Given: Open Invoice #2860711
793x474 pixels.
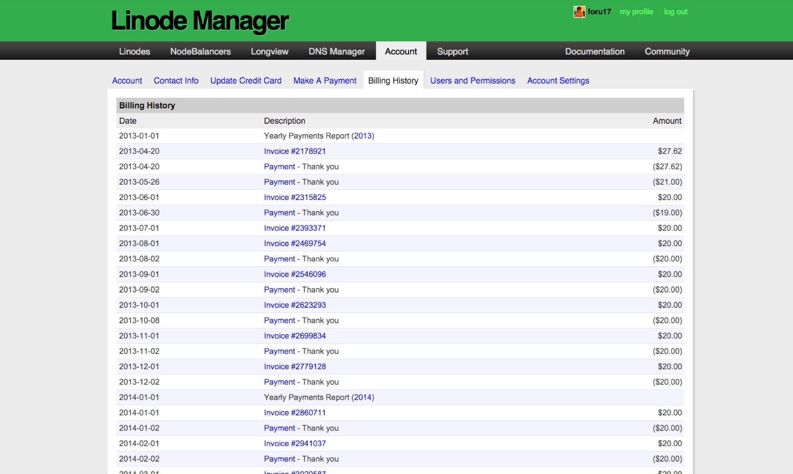Looking at the screenshot, I should 294,413.
